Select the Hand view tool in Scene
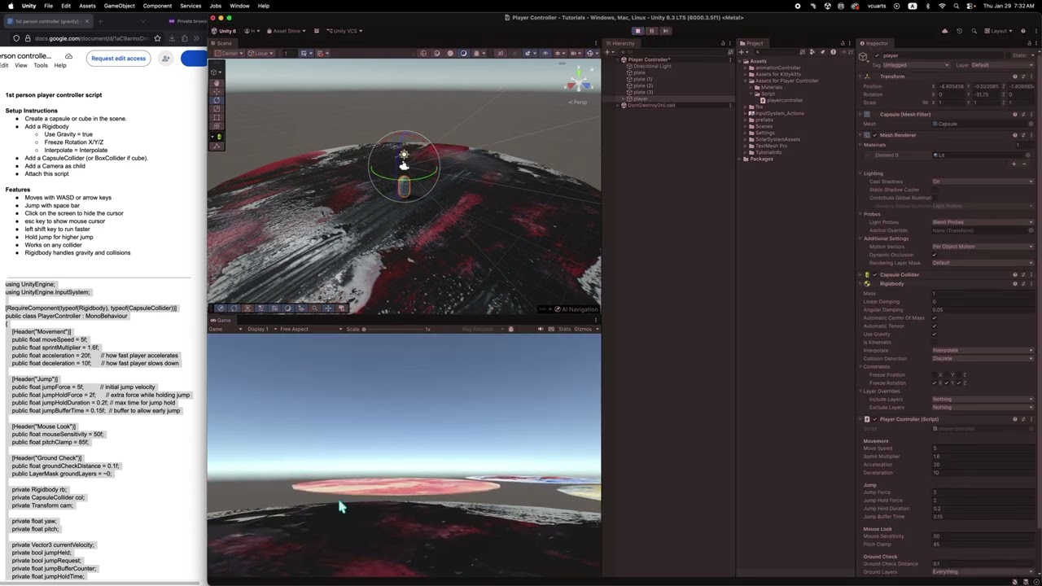1042x586 pixels. [217, 83]
